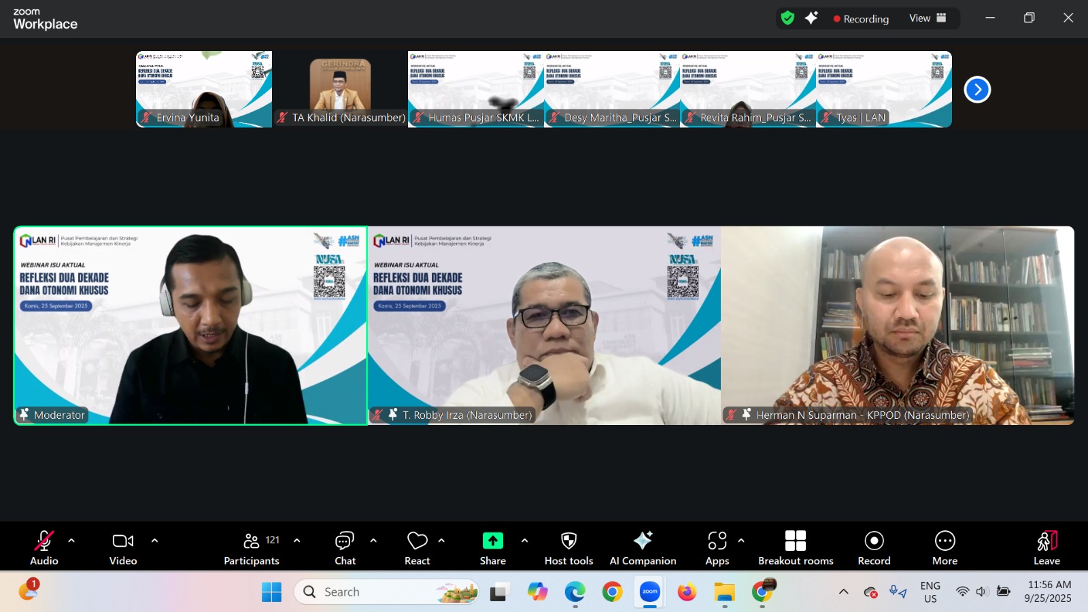1088x612 pixels.
Task: Expand the share options arrow next to Share
Action: point(524,541)
